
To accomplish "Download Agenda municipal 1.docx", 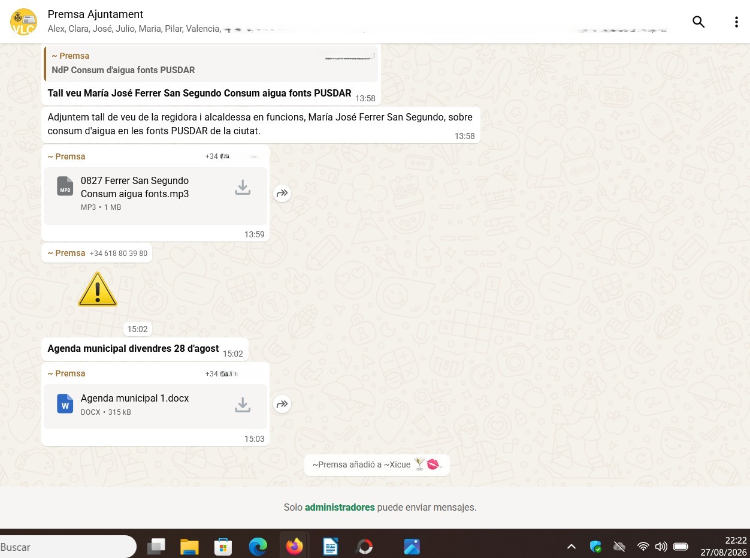I will [243, 405].
